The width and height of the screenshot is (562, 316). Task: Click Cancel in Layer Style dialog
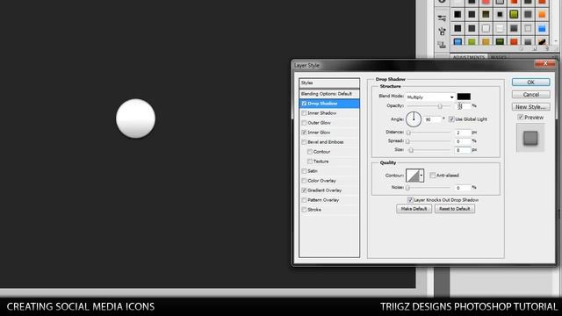pos(530,95)
